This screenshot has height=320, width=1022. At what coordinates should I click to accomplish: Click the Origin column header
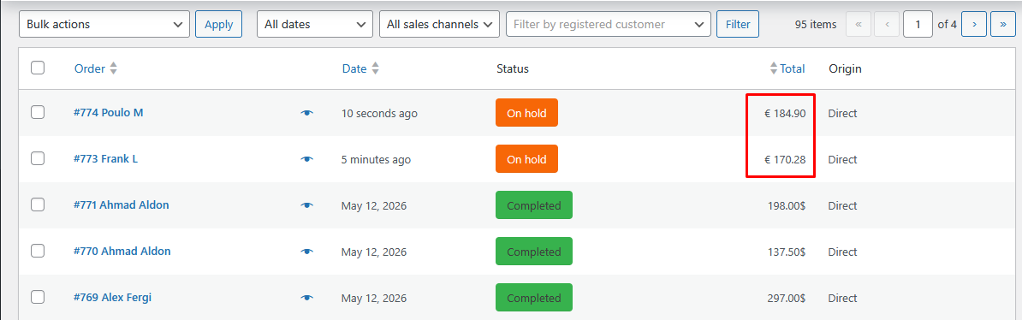tap(845, 68)
